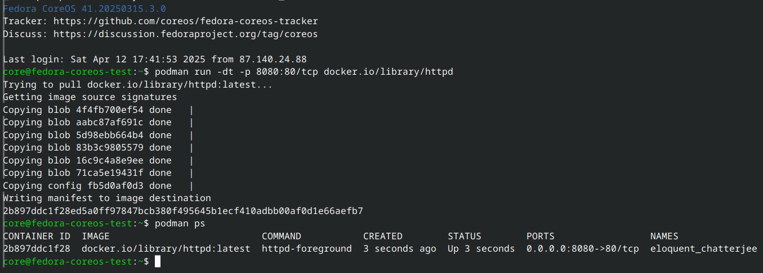This screenshot has width=763, height=273.
Task: Click the 'Up 3 seconds' status value
Action: pyautogui.click(x=481, y=249)
